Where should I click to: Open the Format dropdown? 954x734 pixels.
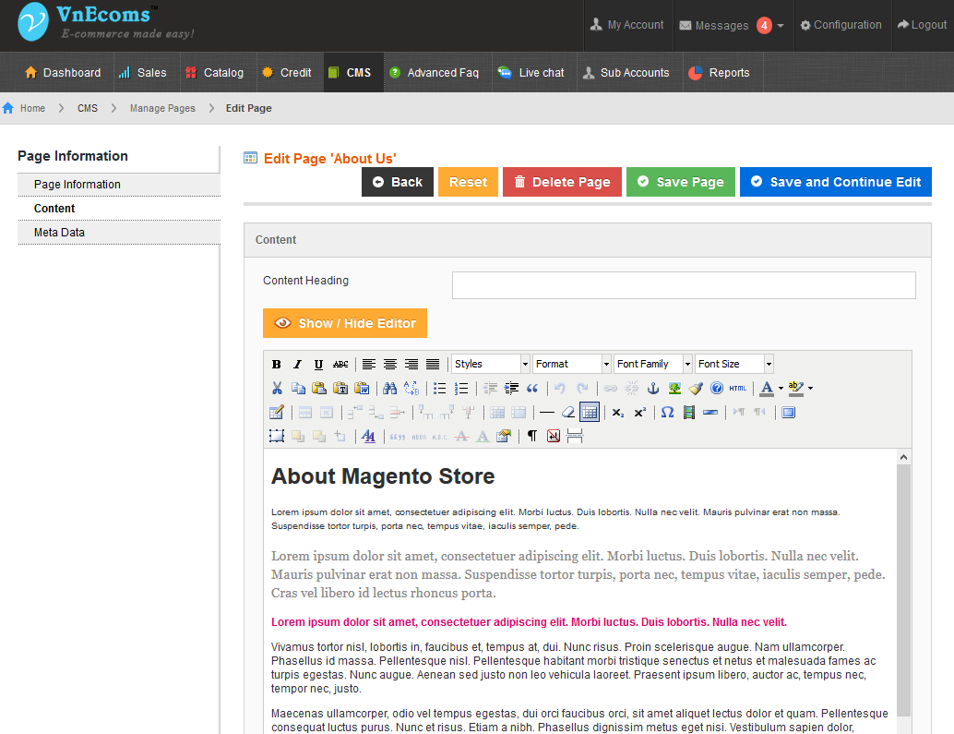pos(571,364)
